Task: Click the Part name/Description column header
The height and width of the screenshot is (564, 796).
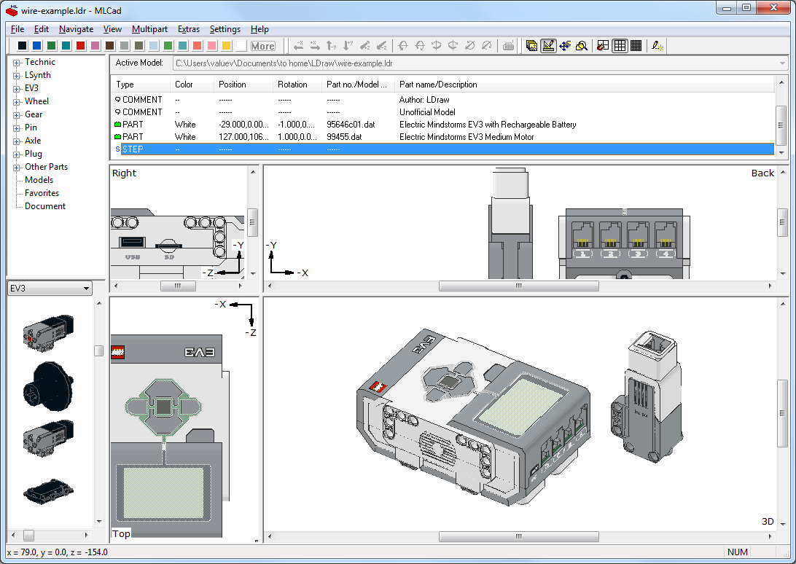Action: coord(585,85)
